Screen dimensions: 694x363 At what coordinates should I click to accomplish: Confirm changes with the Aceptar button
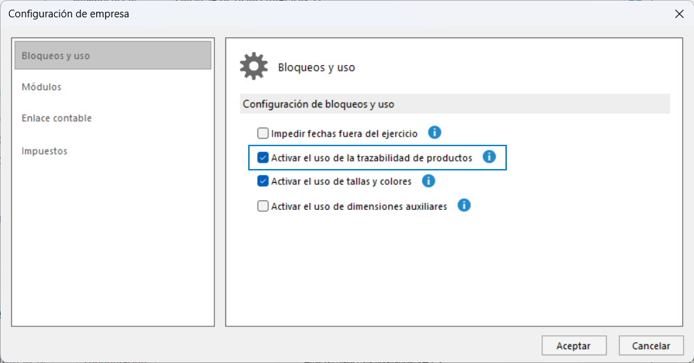(x=573, y=346)
